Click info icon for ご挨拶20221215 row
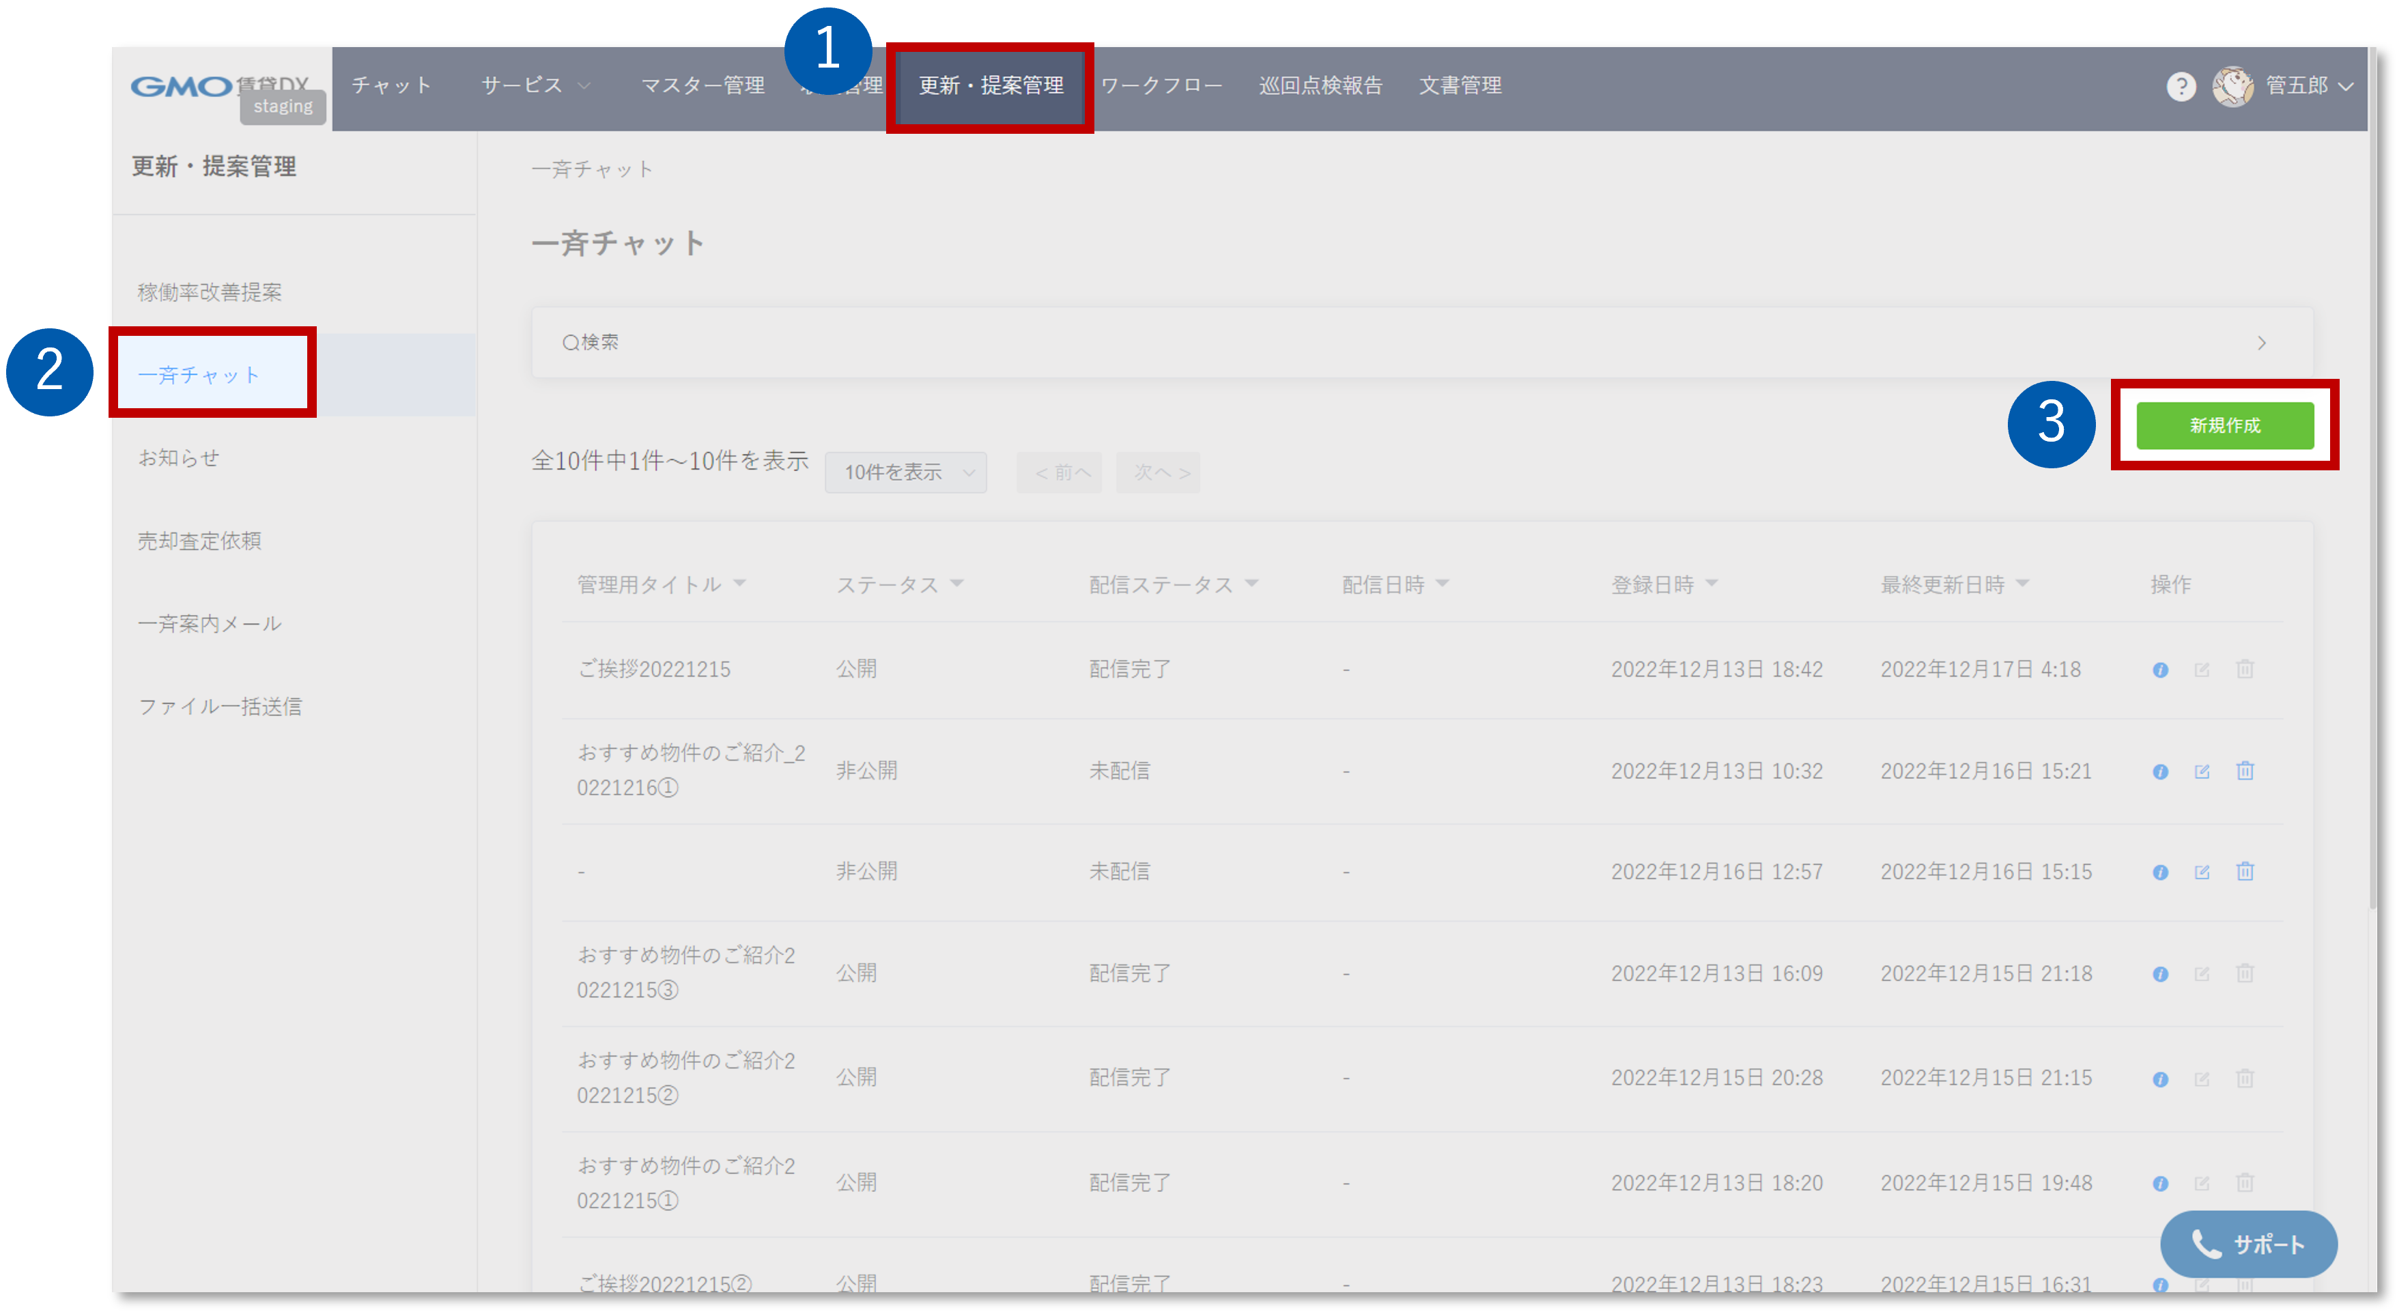 (2159, 670)
